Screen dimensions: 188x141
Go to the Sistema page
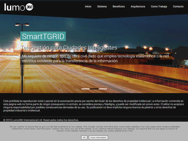(102, 6)
